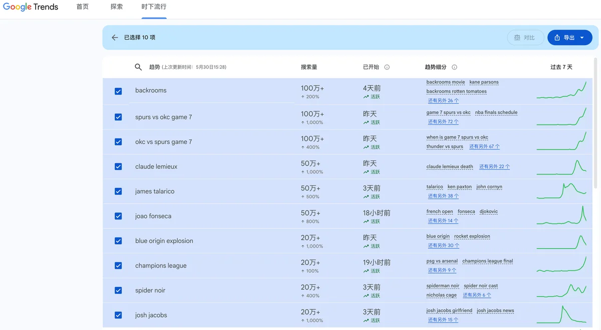This screenshot has width=601, height=330.
Task: Open the 导出 dropdown arrow
Action: 582,37
